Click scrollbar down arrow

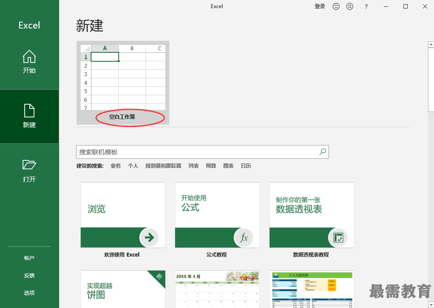coord(431,305)
